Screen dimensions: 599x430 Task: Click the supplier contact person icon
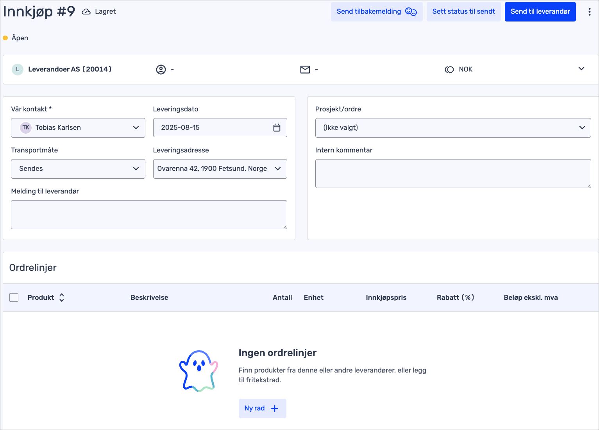click(x=161, y=70)
